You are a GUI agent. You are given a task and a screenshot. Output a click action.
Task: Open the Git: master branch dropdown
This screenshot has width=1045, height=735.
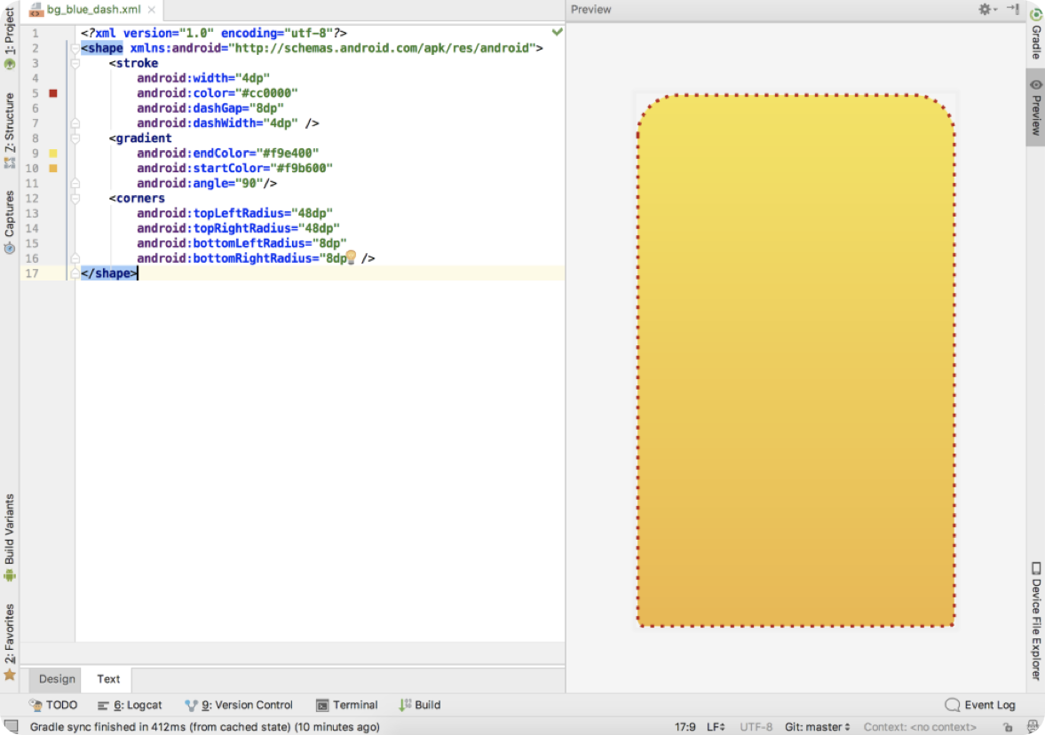click(817, 727)
